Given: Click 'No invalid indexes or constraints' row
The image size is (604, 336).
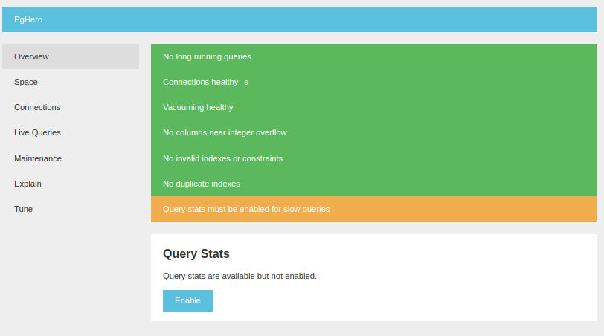Looking at the screenshot, I should coord(222,158).
